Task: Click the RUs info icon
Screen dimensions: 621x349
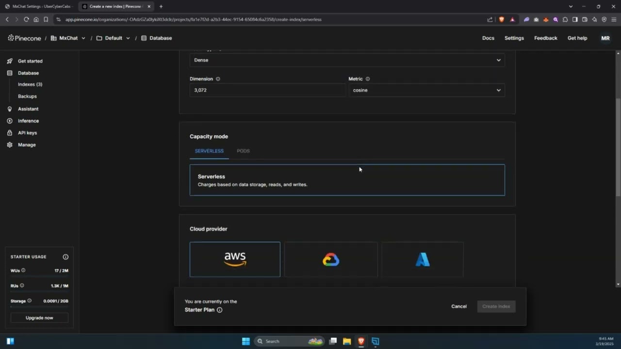Action: tap(22, 286)
